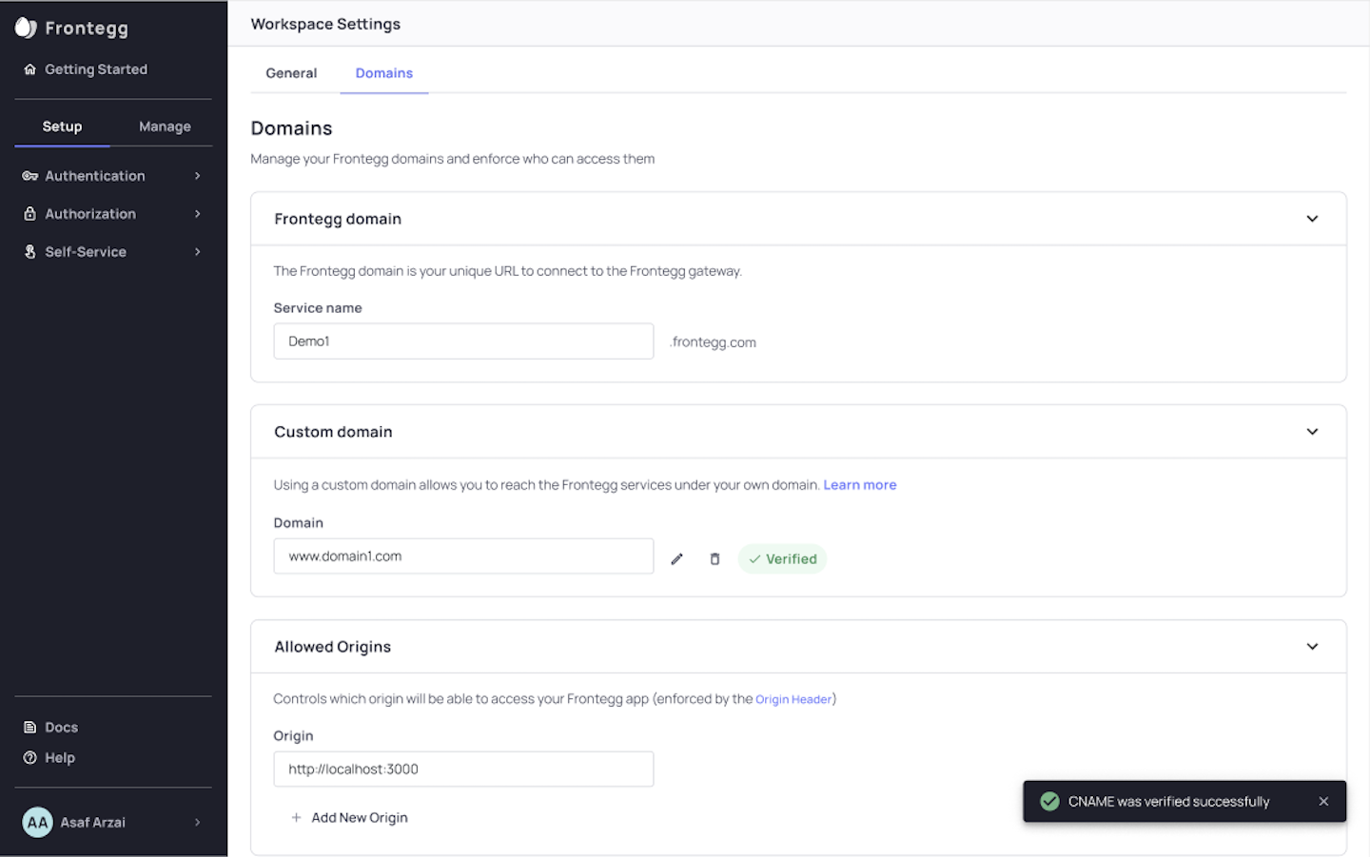Image resolution: width=1370 pixels, height=857 pixels.
Task: Dismiss the CNAME verified notification
Action: tap(1323, 802)
